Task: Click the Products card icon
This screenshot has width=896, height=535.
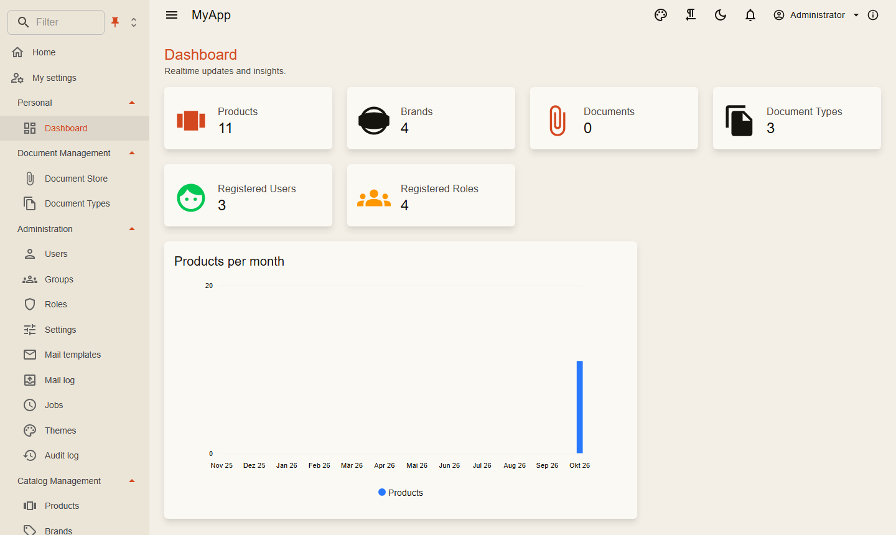Action: tap(191, 120)
